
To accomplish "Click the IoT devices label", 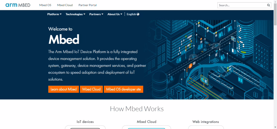I will (x=85, y=122).
